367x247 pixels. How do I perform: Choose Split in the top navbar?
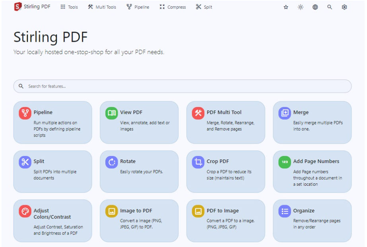click(x=204, y=7)
